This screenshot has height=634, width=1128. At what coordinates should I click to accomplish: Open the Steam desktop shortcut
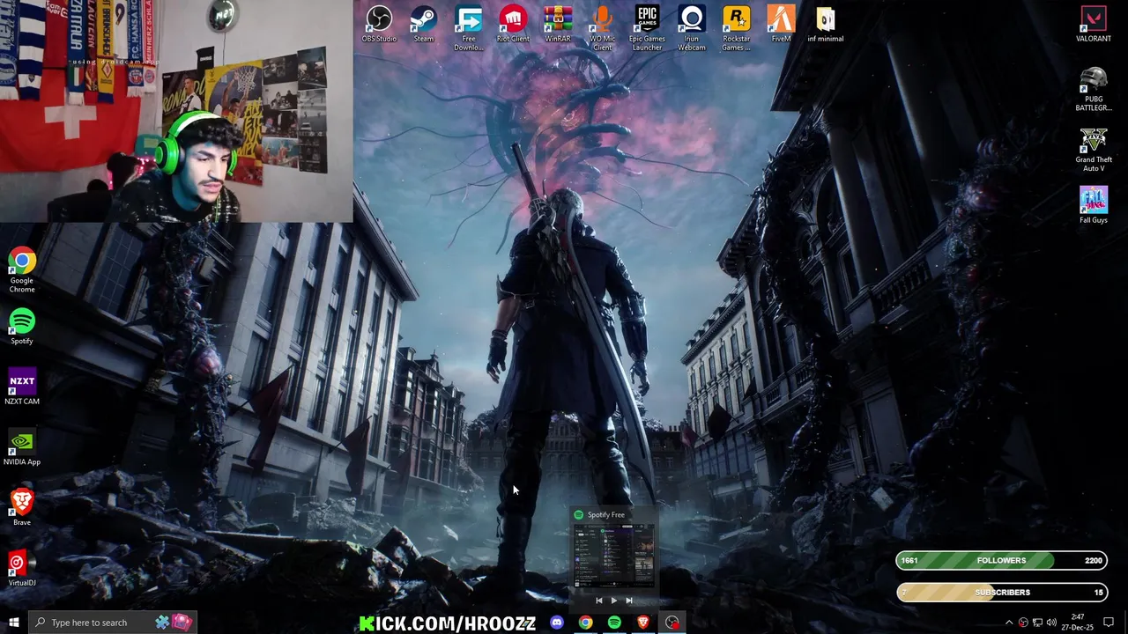[x=424, y=25]
